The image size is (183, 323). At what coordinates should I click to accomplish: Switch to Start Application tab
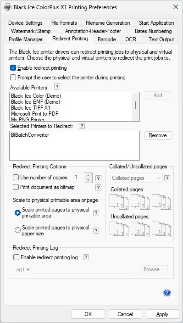tap(156, 23)
